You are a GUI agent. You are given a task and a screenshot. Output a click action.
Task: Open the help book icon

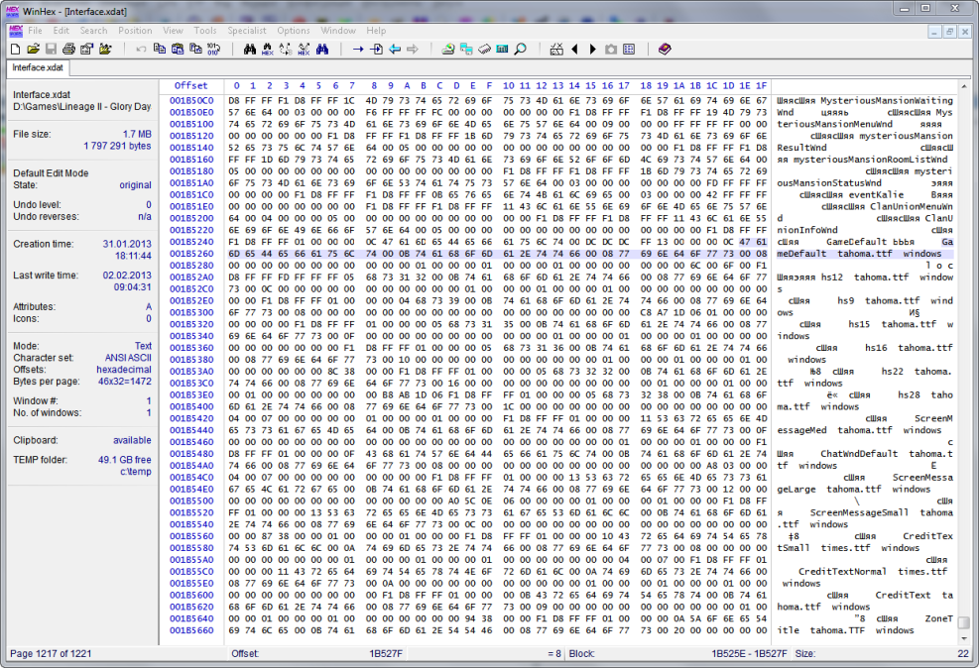click(664, 49)
